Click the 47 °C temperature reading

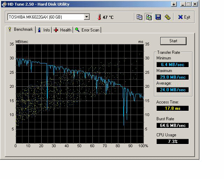(108, 17)
